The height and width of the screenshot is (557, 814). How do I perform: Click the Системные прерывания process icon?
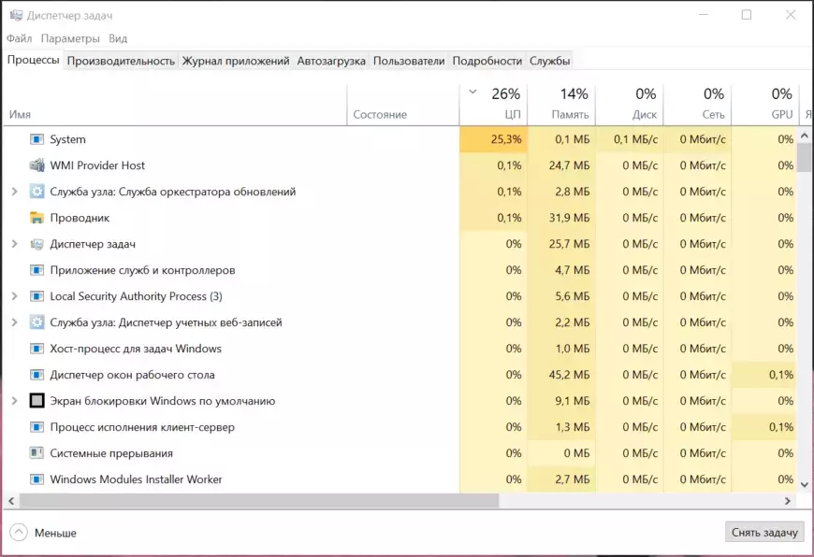[x=36, y=453]
